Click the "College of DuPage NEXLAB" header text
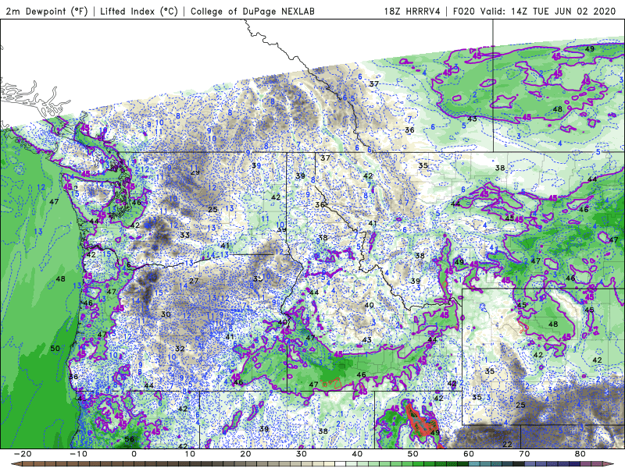Screen dimensions: 625x468 [252, 11]
